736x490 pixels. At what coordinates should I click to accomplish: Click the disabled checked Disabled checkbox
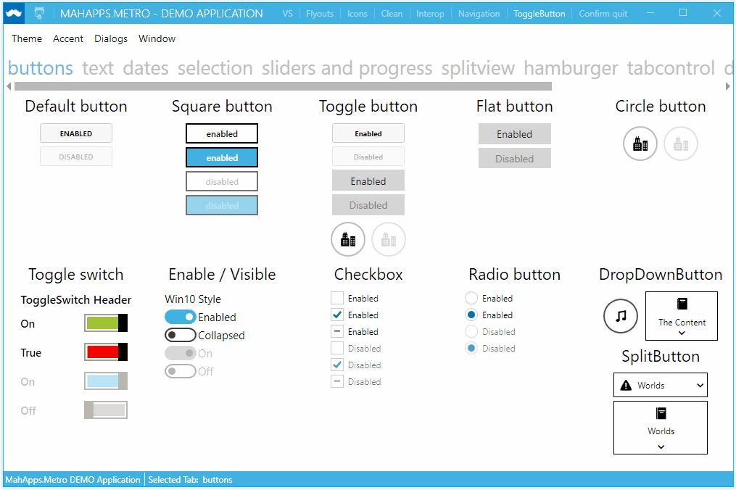tap(337, 365)
